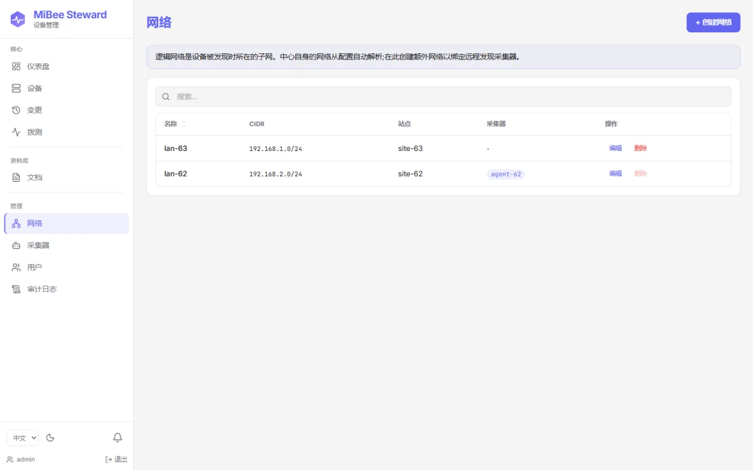This screenshot has height=470, width=753.
Task: Click the CIDR value 192.168.2.0/24
Action: point(276,174)
